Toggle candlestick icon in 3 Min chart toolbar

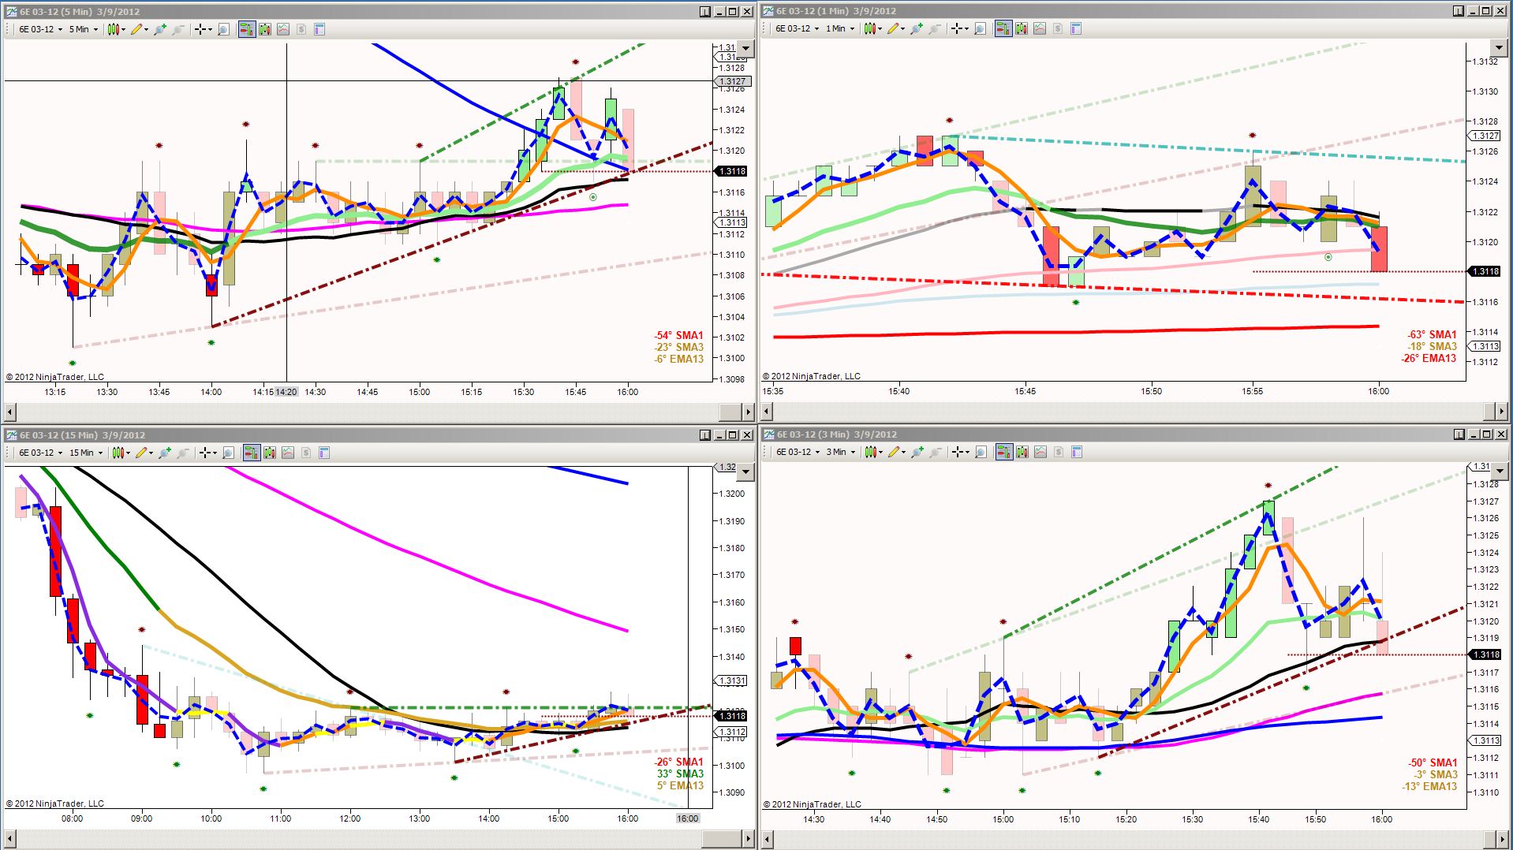[x=1022, y=452]
